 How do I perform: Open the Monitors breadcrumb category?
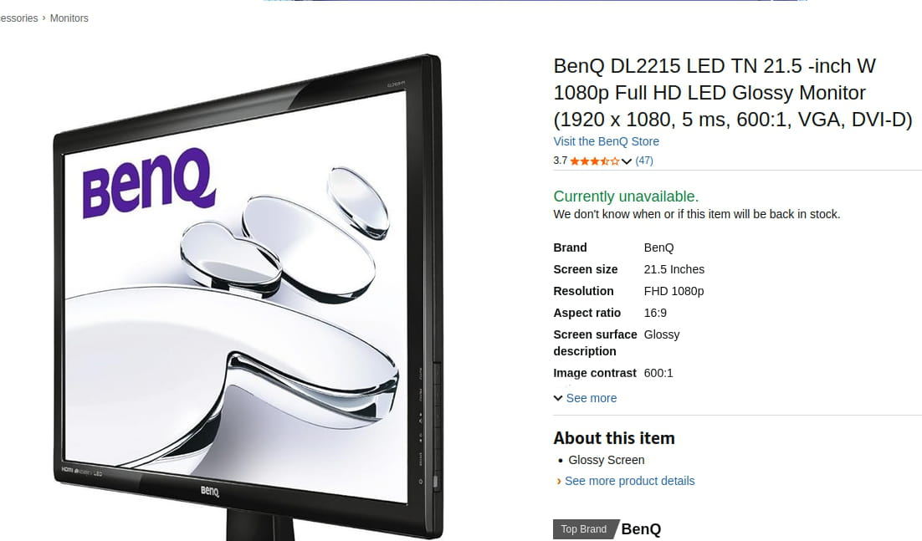pyautogui.click(x=69, y=18)
